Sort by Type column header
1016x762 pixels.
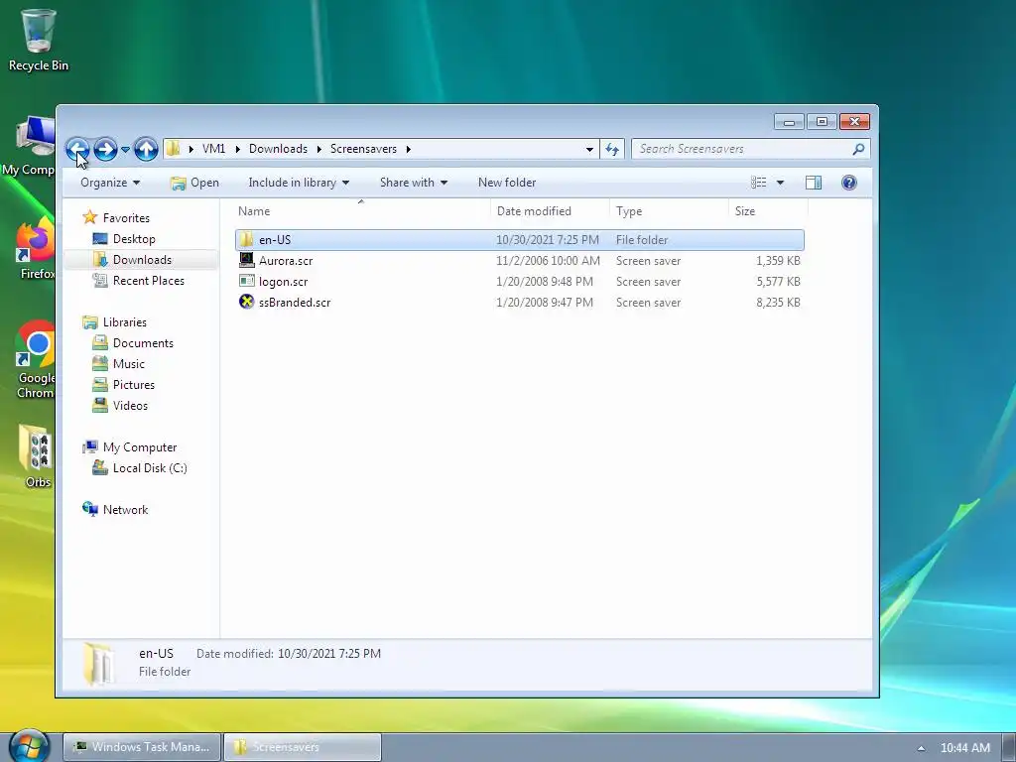click(669, 211)
